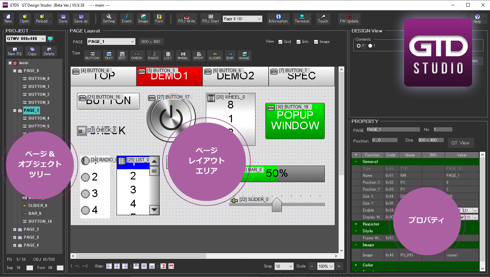This screenshot has width=490, height=277.
Task: Toggle the Image view checkbox
Action: pyautogui.click(x=316, y=42)
